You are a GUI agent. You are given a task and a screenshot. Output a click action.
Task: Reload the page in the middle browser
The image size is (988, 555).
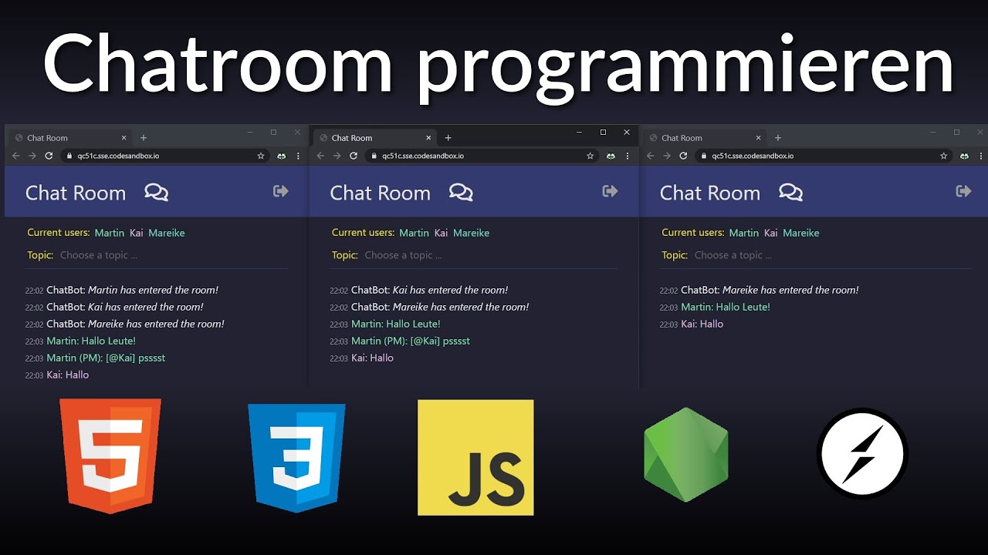coord(354,156)
